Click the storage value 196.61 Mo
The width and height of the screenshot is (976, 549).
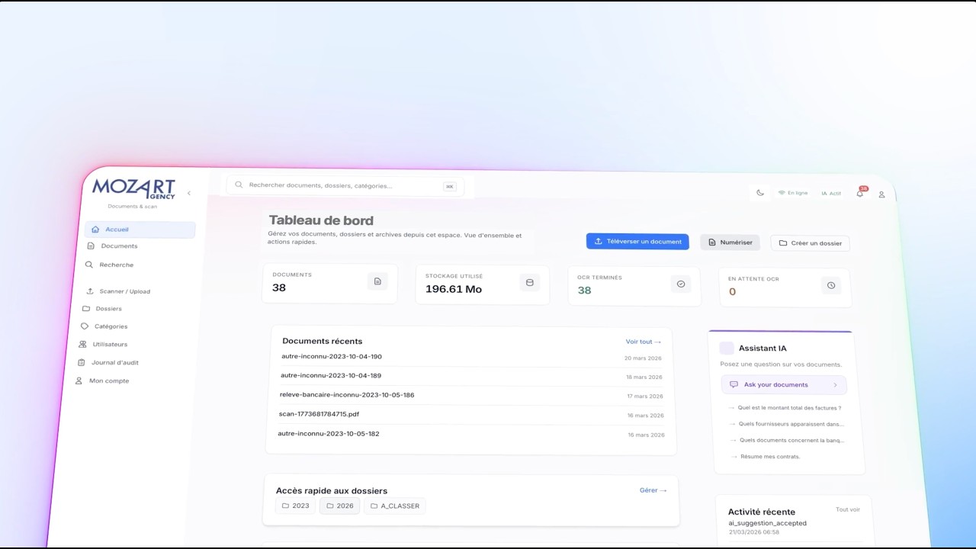(454, 289)
